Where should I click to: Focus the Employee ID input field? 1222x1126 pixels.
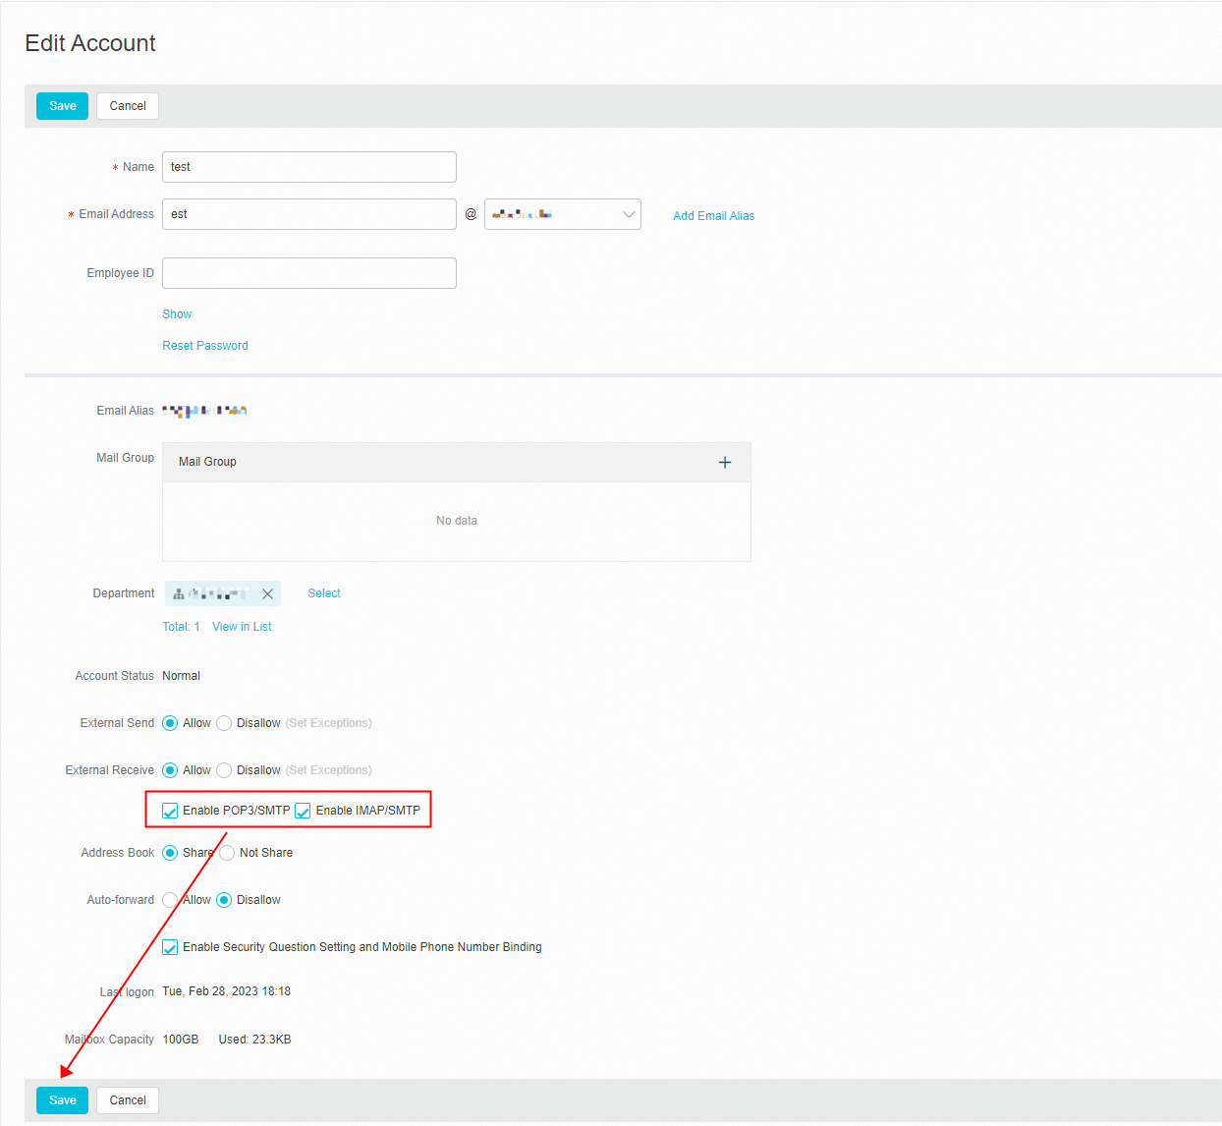click(x=309, y=273)
